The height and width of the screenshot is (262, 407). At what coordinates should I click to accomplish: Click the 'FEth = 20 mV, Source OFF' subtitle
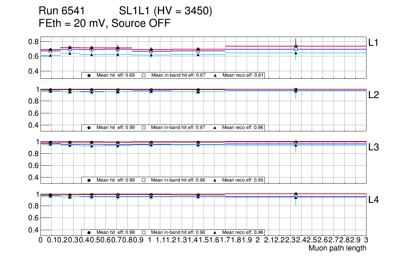tap(104, 23)
